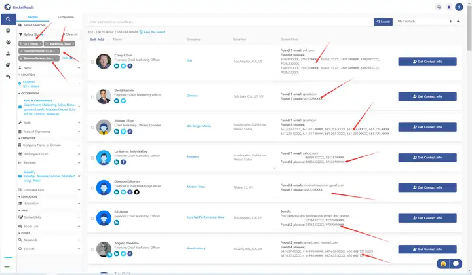This screenshot has width=472, height=275.
Task: Open the help headset icon in the top bar
Action: (439, 7)
